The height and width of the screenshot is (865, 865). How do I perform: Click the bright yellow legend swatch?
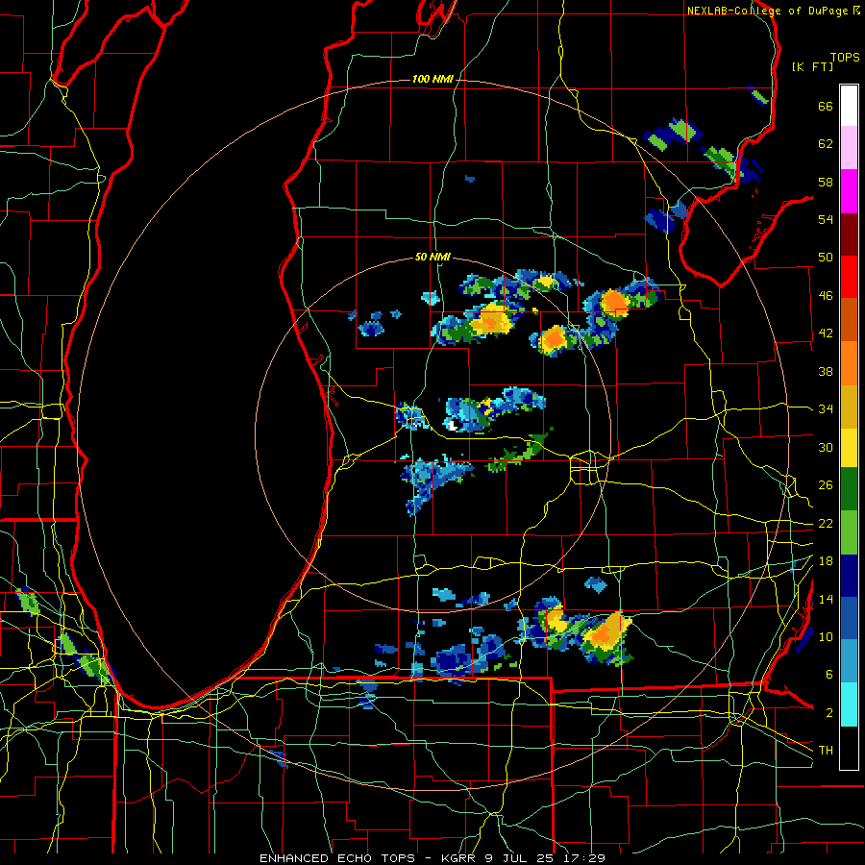point(849,447)
